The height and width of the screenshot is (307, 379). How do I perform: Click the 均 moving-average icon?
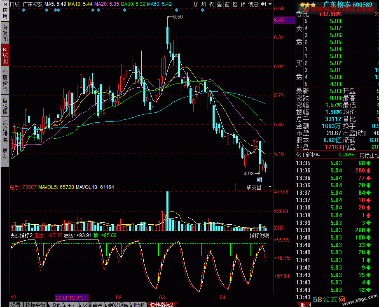point(204,4)
